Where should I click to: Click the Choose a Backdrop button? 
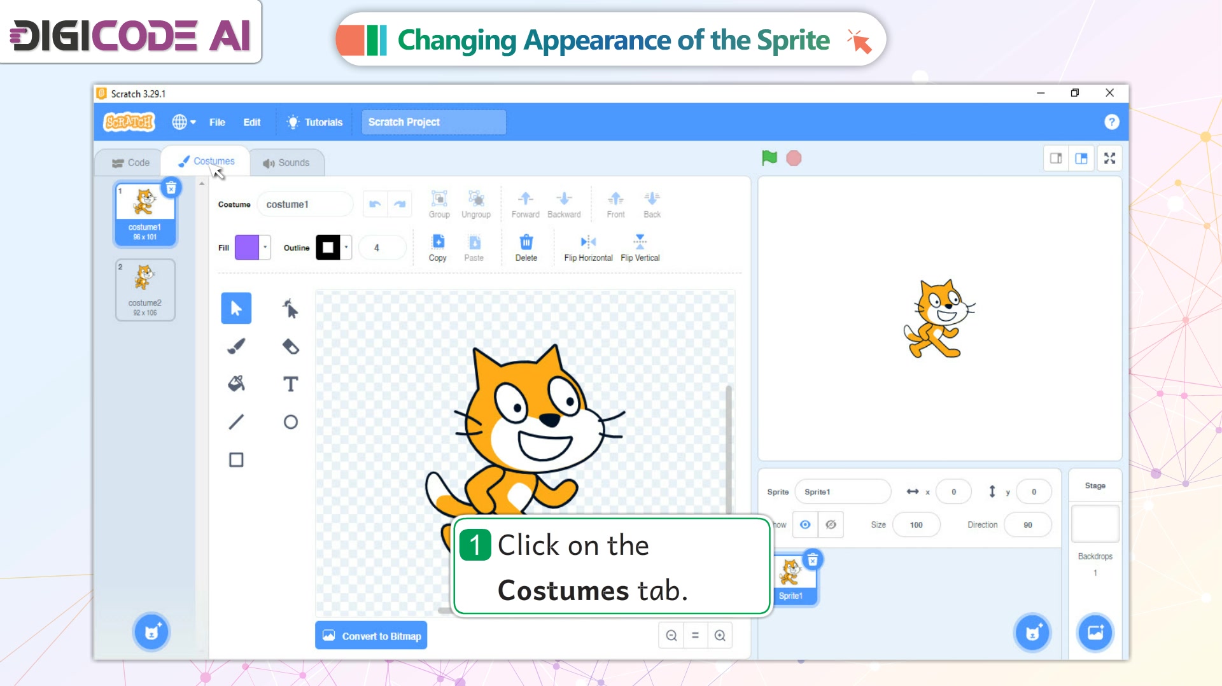(x=1095, y=633)
